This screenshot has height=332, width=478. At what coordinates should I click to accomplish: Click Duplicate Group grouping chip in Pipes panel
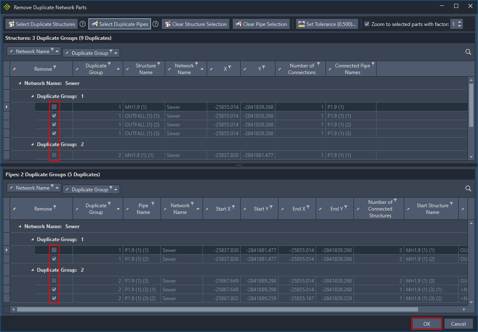click(x=91, y=189)
